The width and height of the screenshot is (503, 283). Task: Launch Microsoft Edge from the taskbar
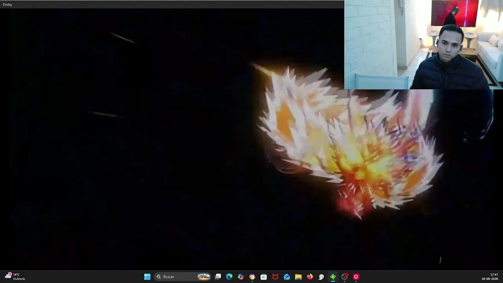[229, 277]
